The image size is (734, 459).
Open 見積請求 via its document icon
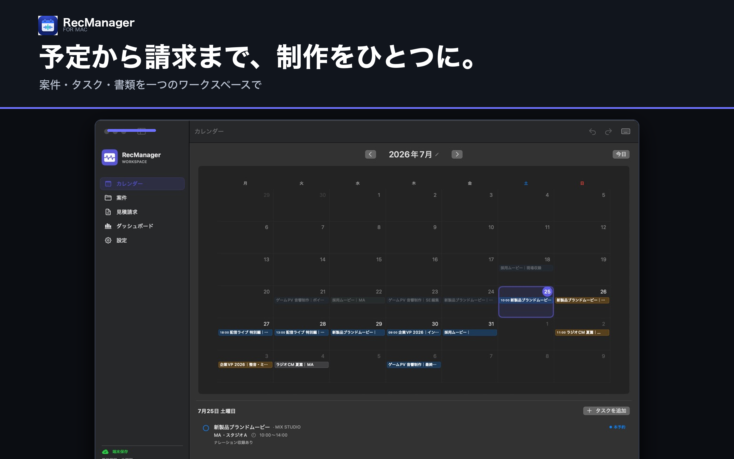tap(108, 212)
